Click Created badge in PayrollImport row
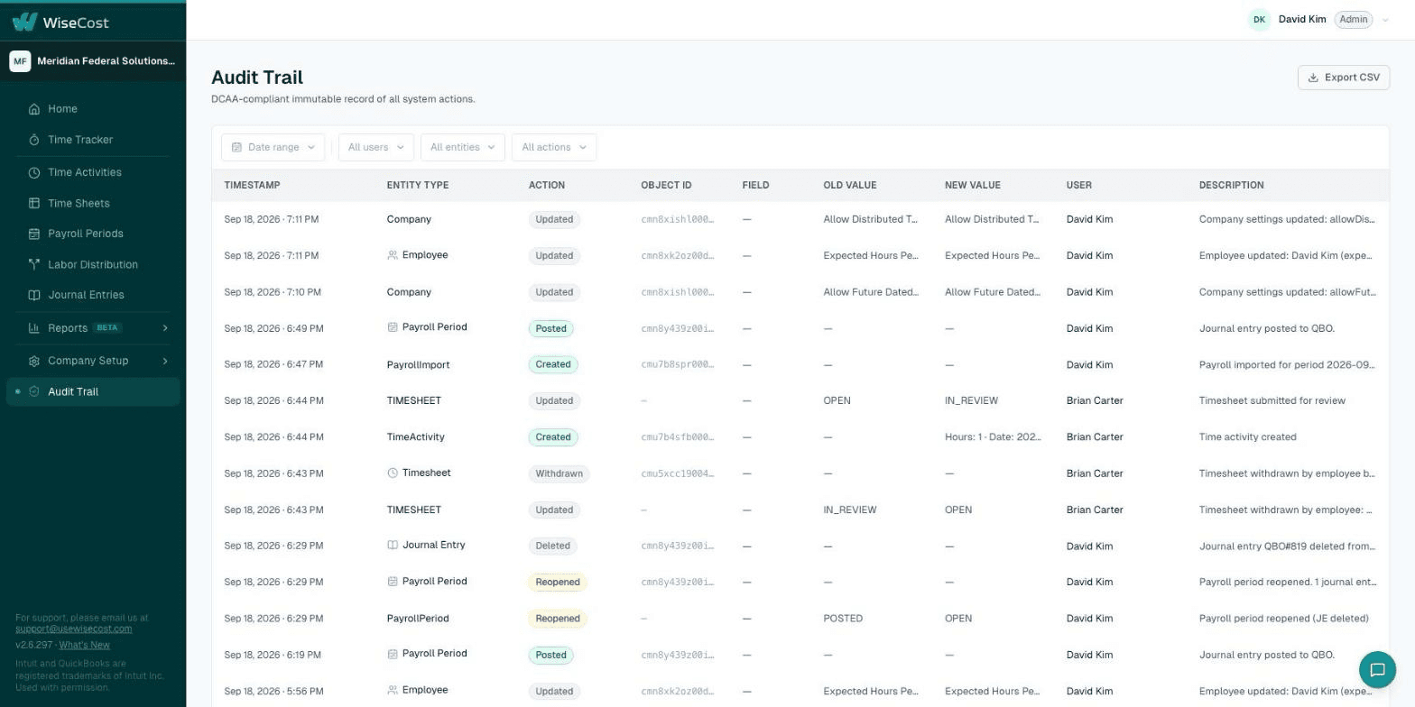Screen dimensions: 1415x707 (553, 365)
